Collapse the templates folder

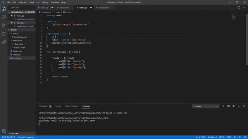[x=11, y=41]
